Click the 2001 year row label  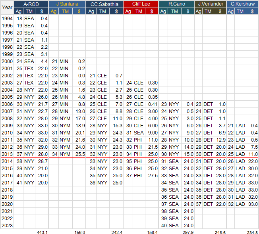(x=7, y=69)
